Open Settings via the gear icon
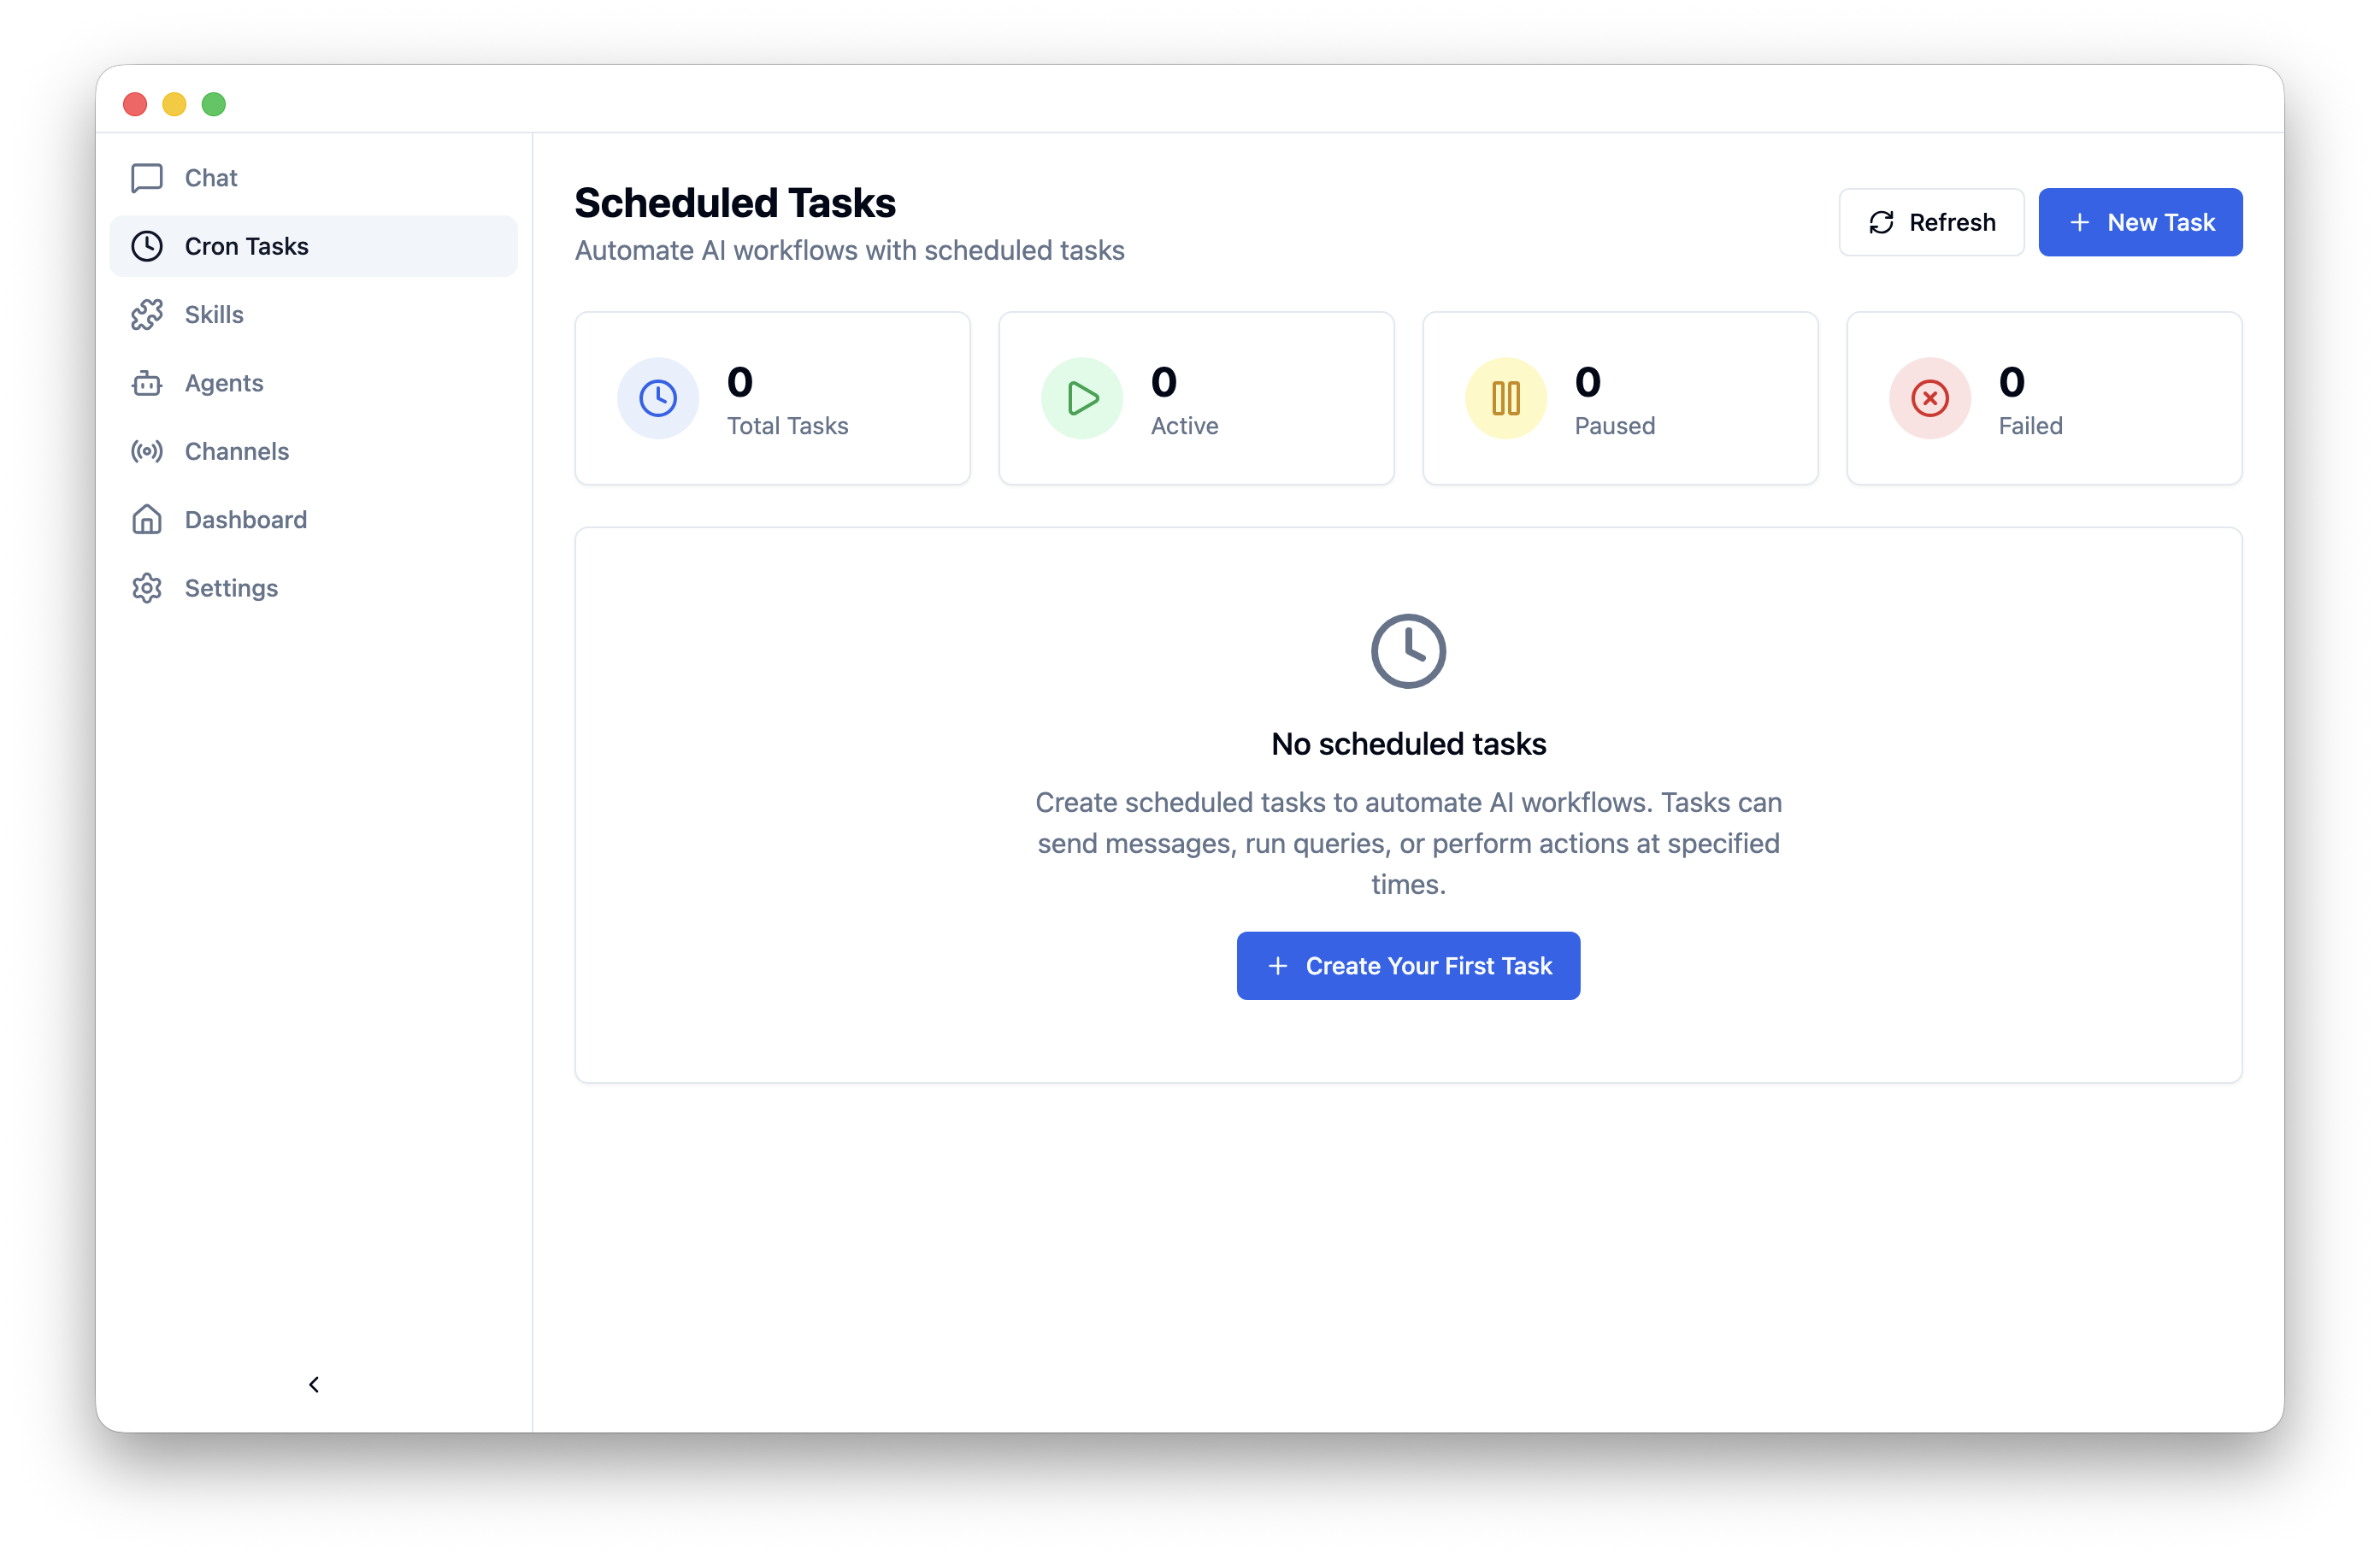Image resolution: width=2380 pixels, height=1559 pixels. tap(147, 588)
